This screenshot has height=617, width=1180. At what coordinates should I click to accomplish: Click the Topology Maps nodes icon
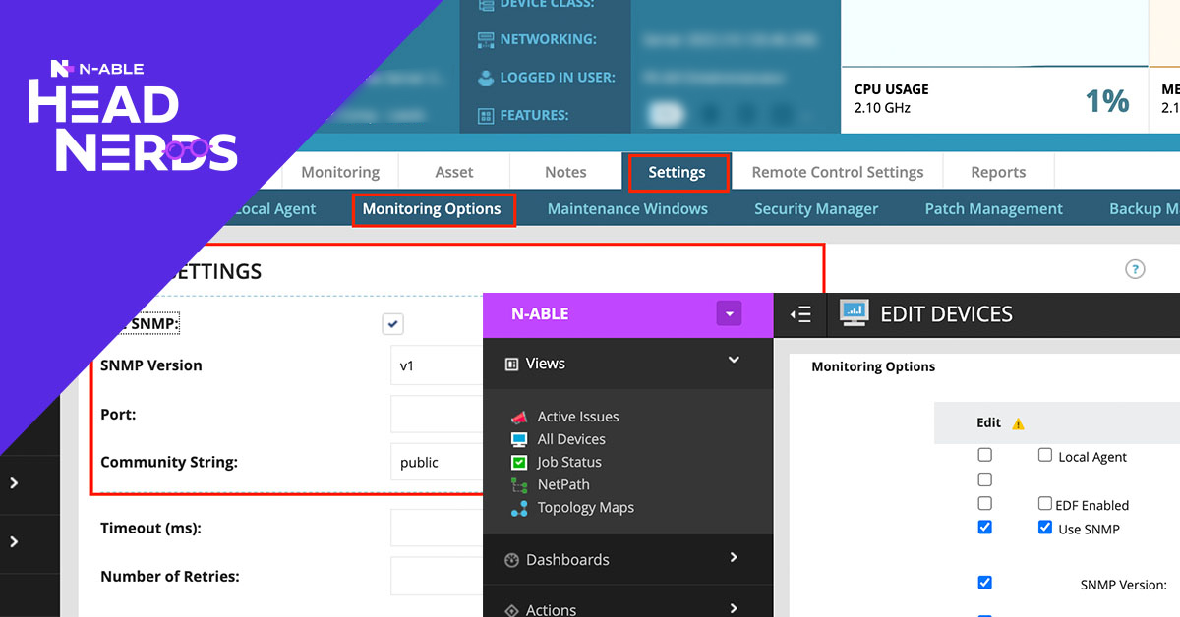tap(519, 508)
